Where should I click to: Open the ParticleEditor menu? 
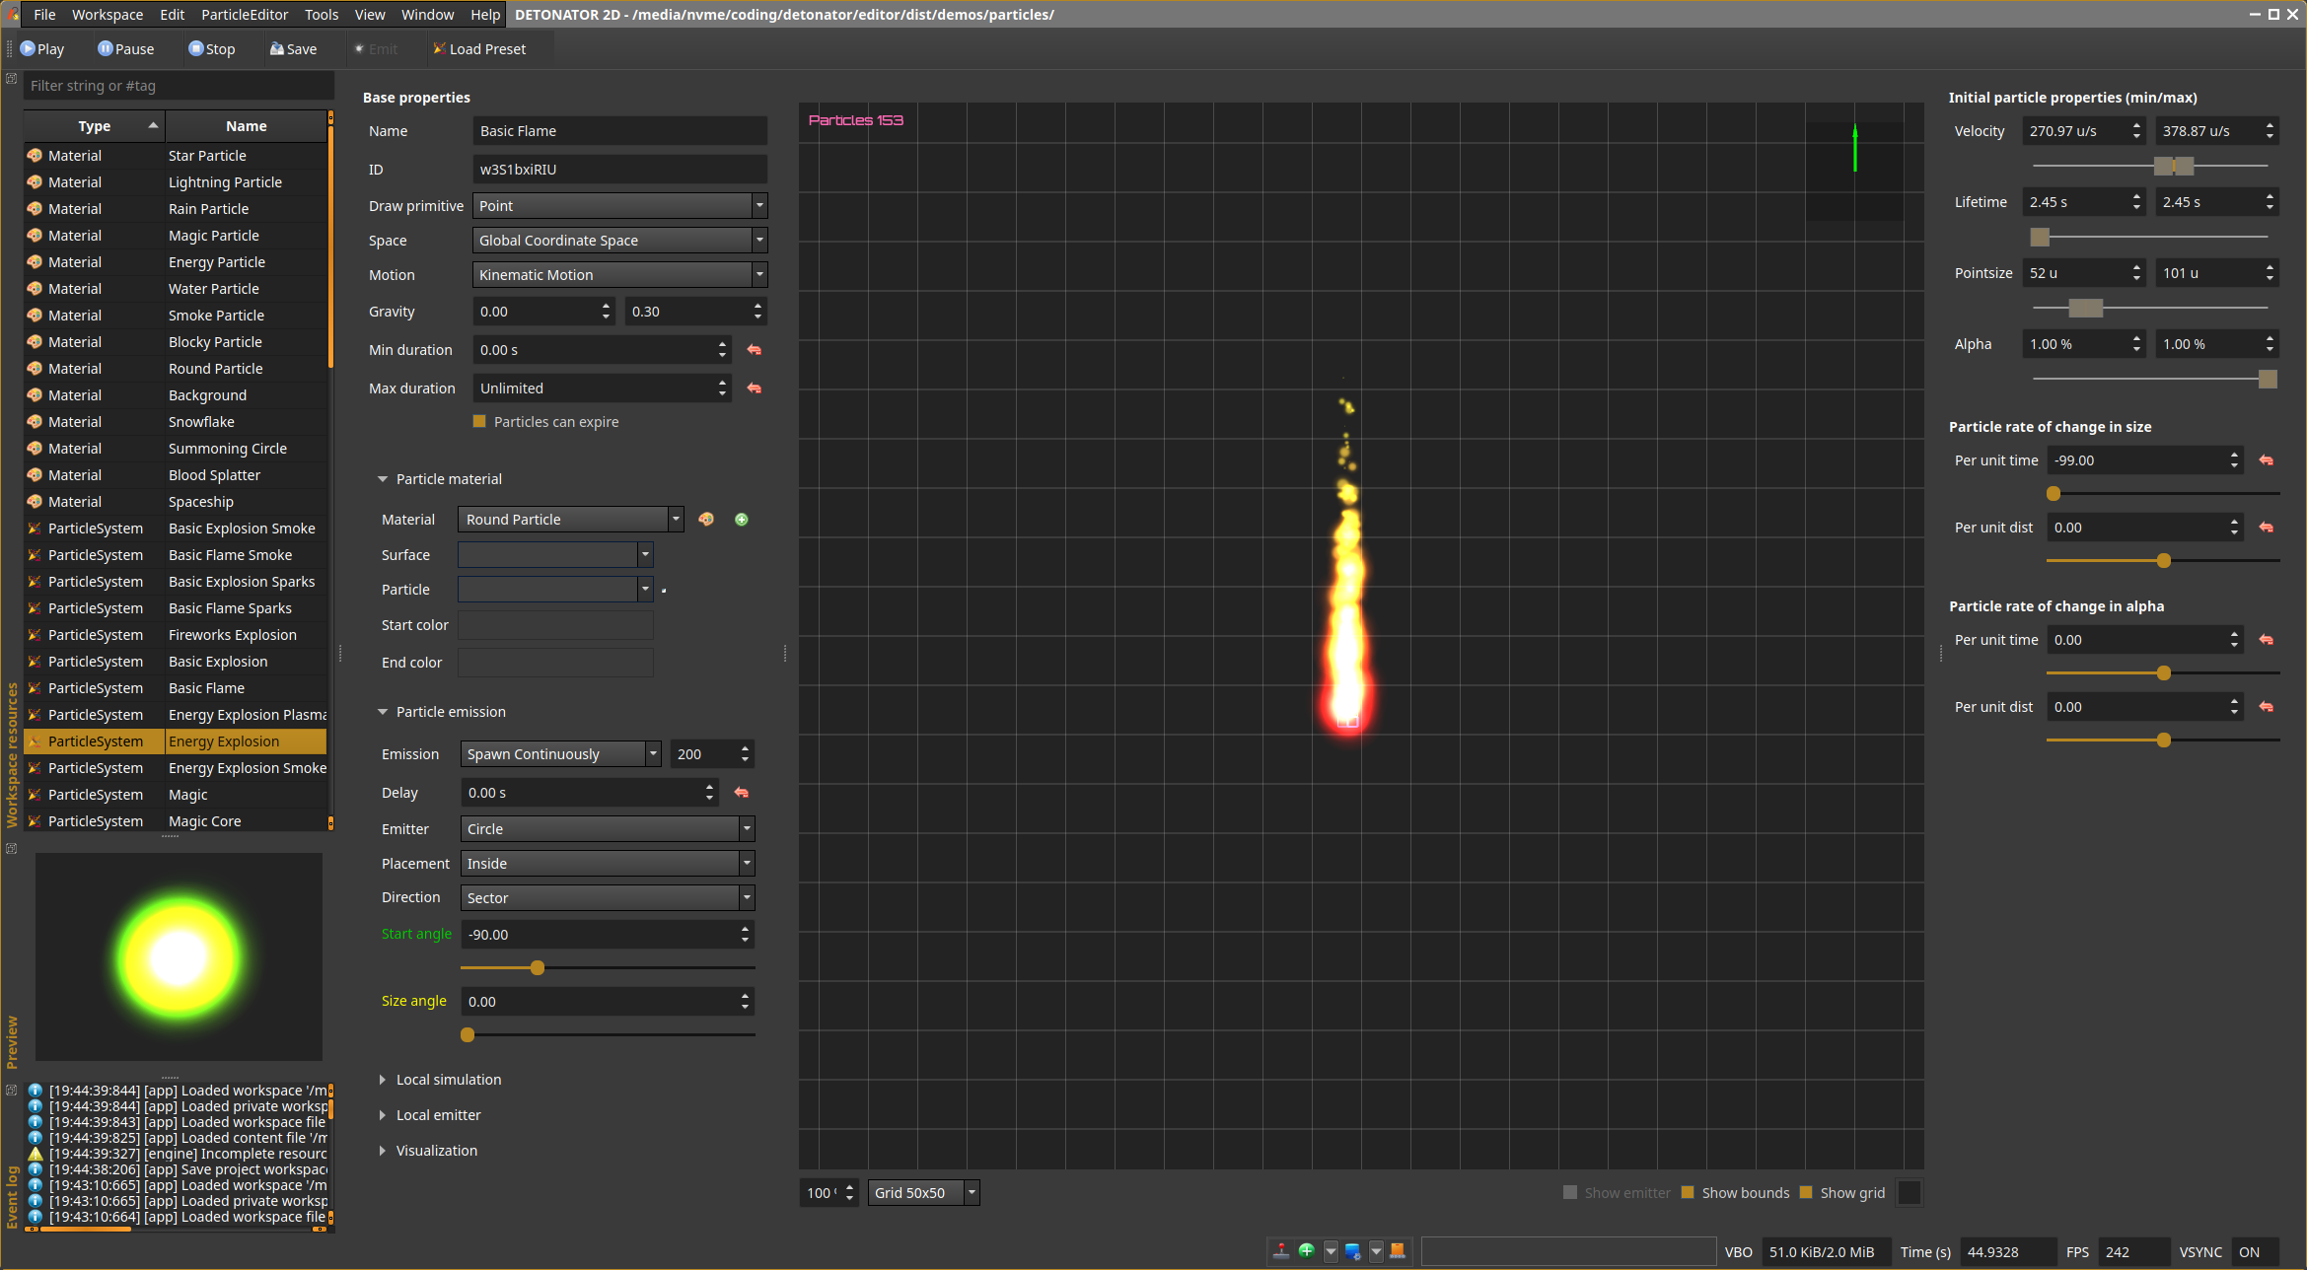pos(245,14)
